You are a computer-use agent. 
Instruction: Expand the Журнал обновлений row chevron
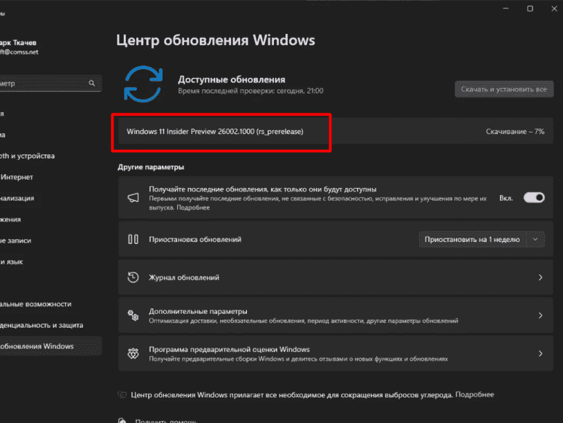(x=540, y=277)
